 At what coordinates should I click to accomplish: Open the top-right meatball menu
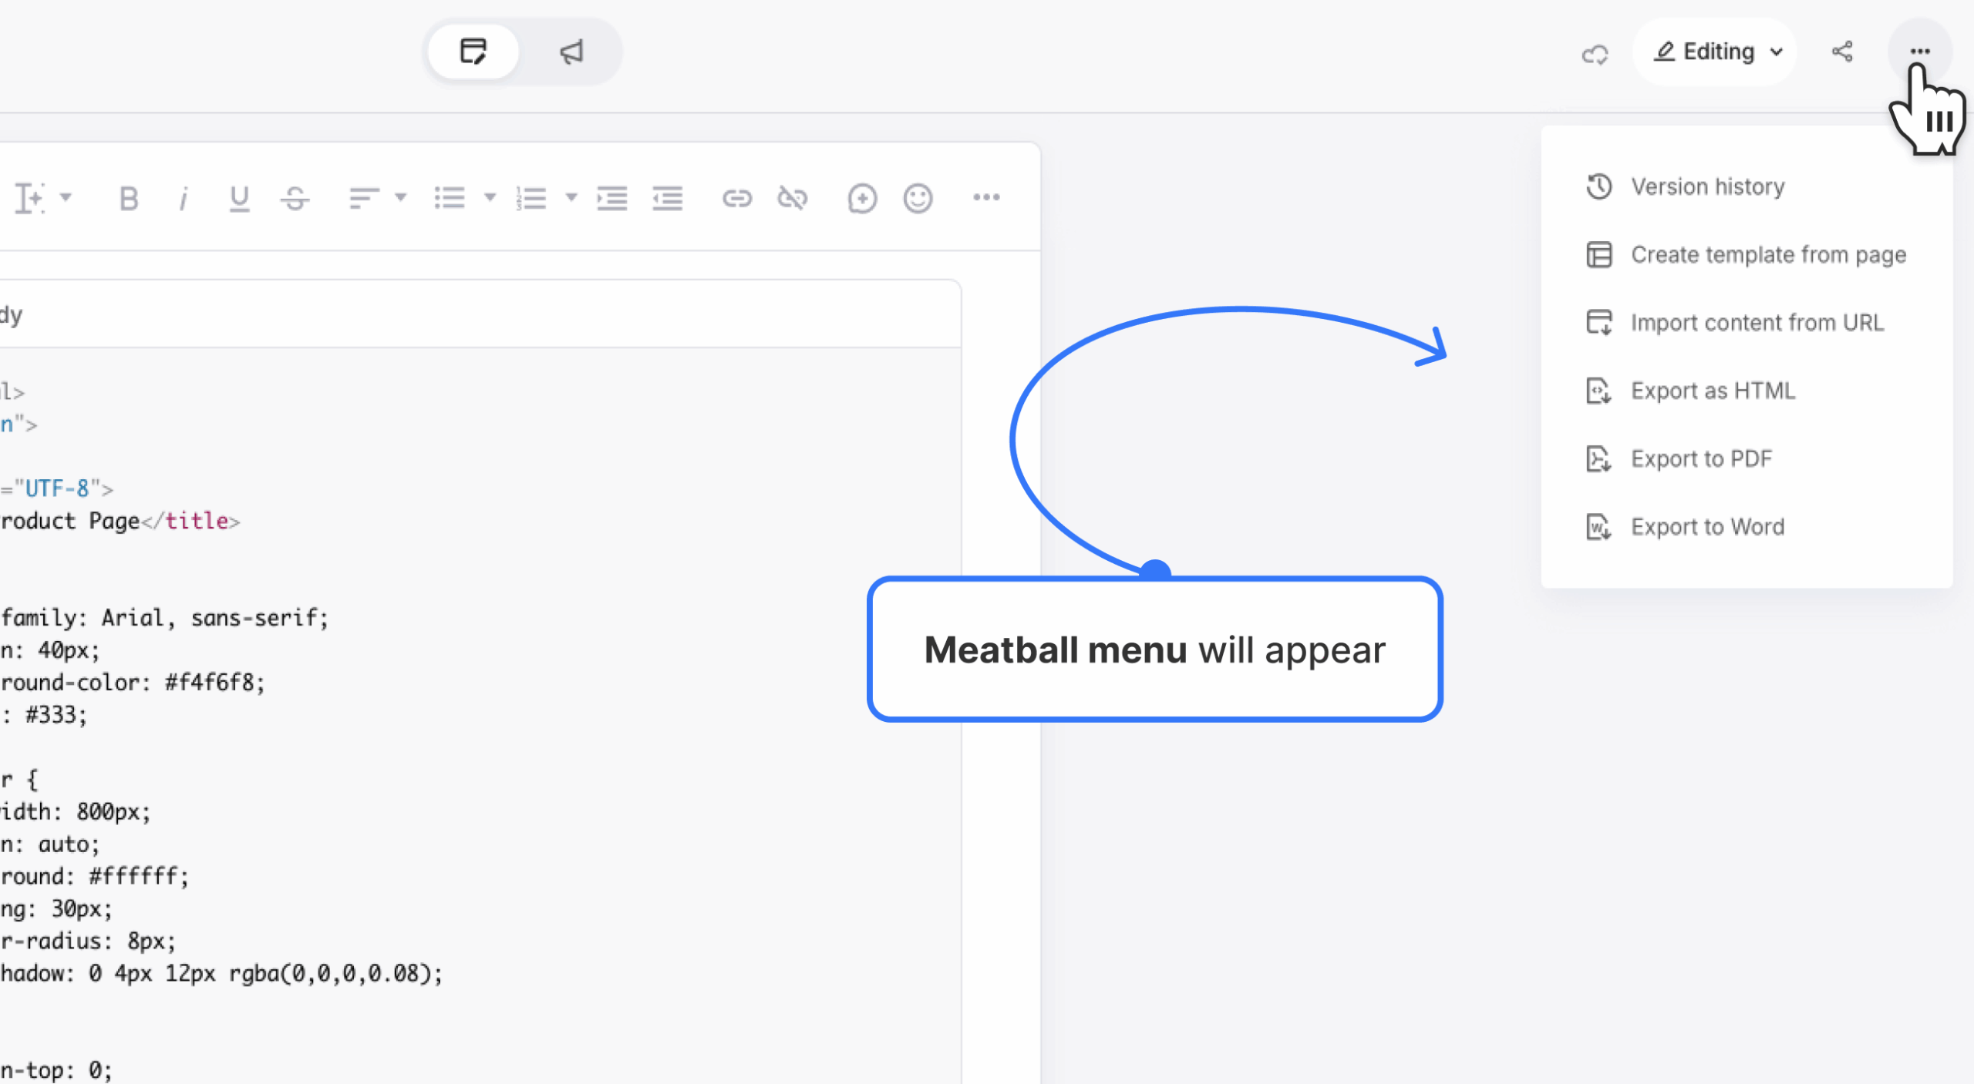[x=1919, y=52]
